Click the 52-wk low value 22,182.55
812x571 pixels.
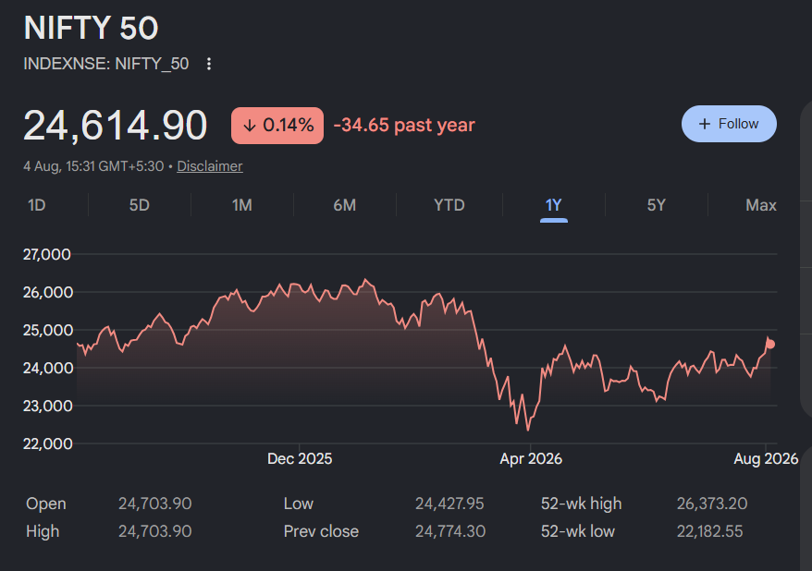pos(710,531)
